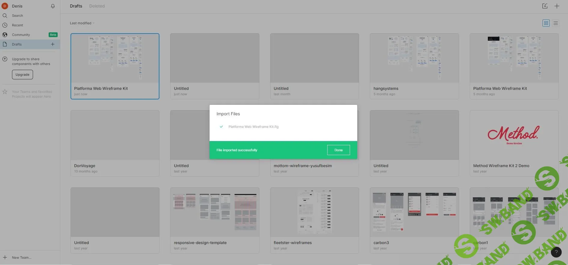568x265 pixels.
Task: Click the notifications bell icon
Action: 53,6
